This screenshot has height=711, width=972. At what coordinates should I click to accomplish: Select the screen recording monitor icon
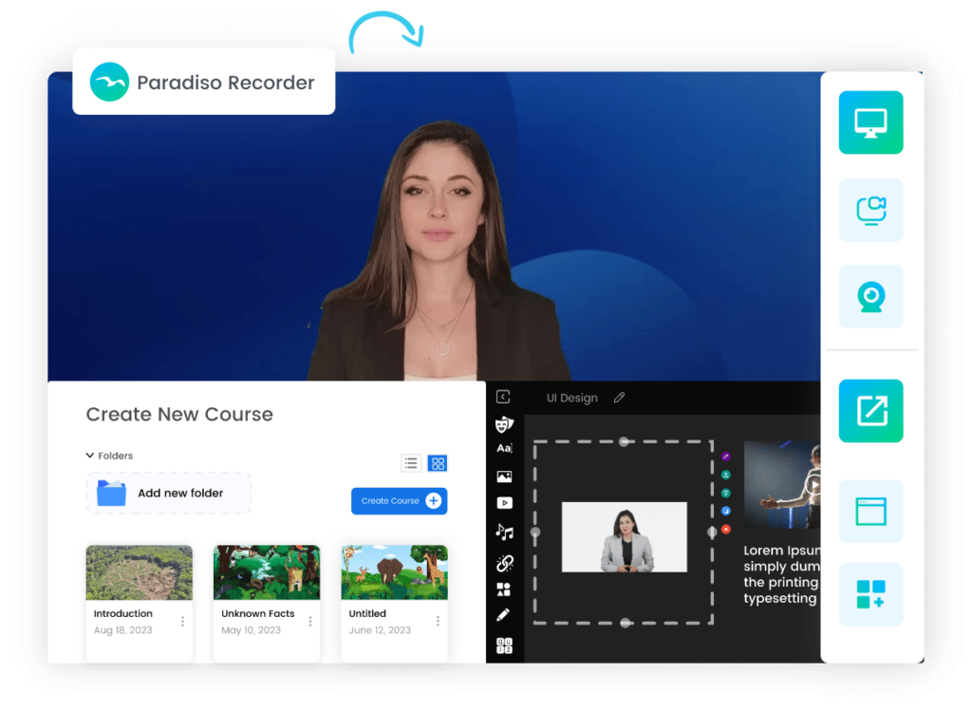(870, 122)
